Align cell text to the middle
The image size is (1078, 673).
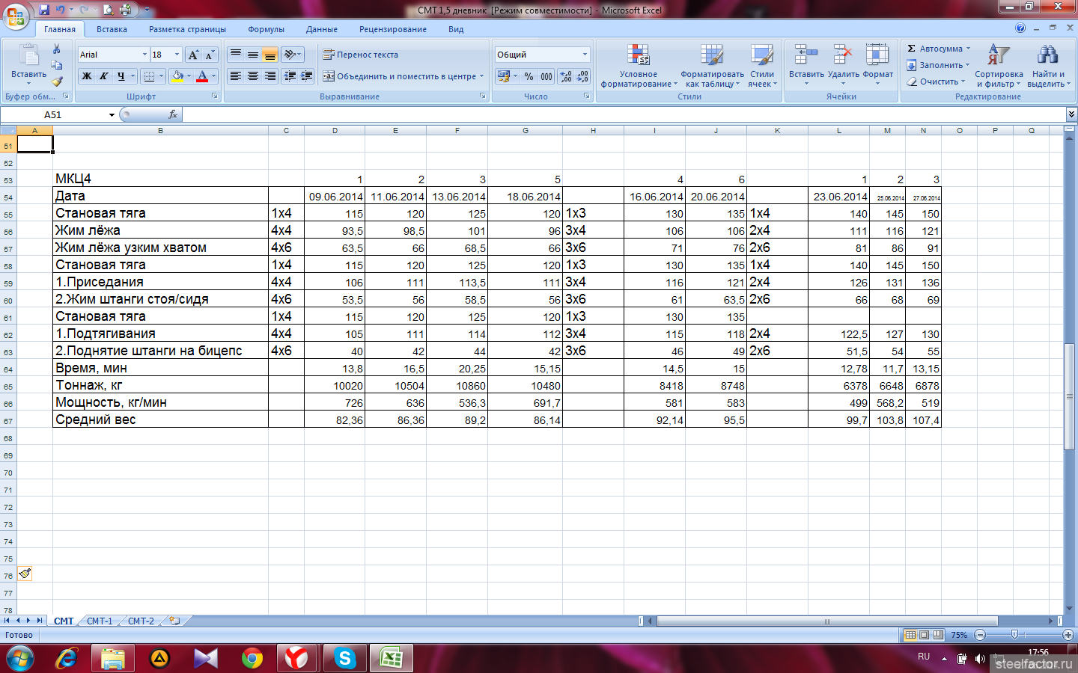point(253,55)
